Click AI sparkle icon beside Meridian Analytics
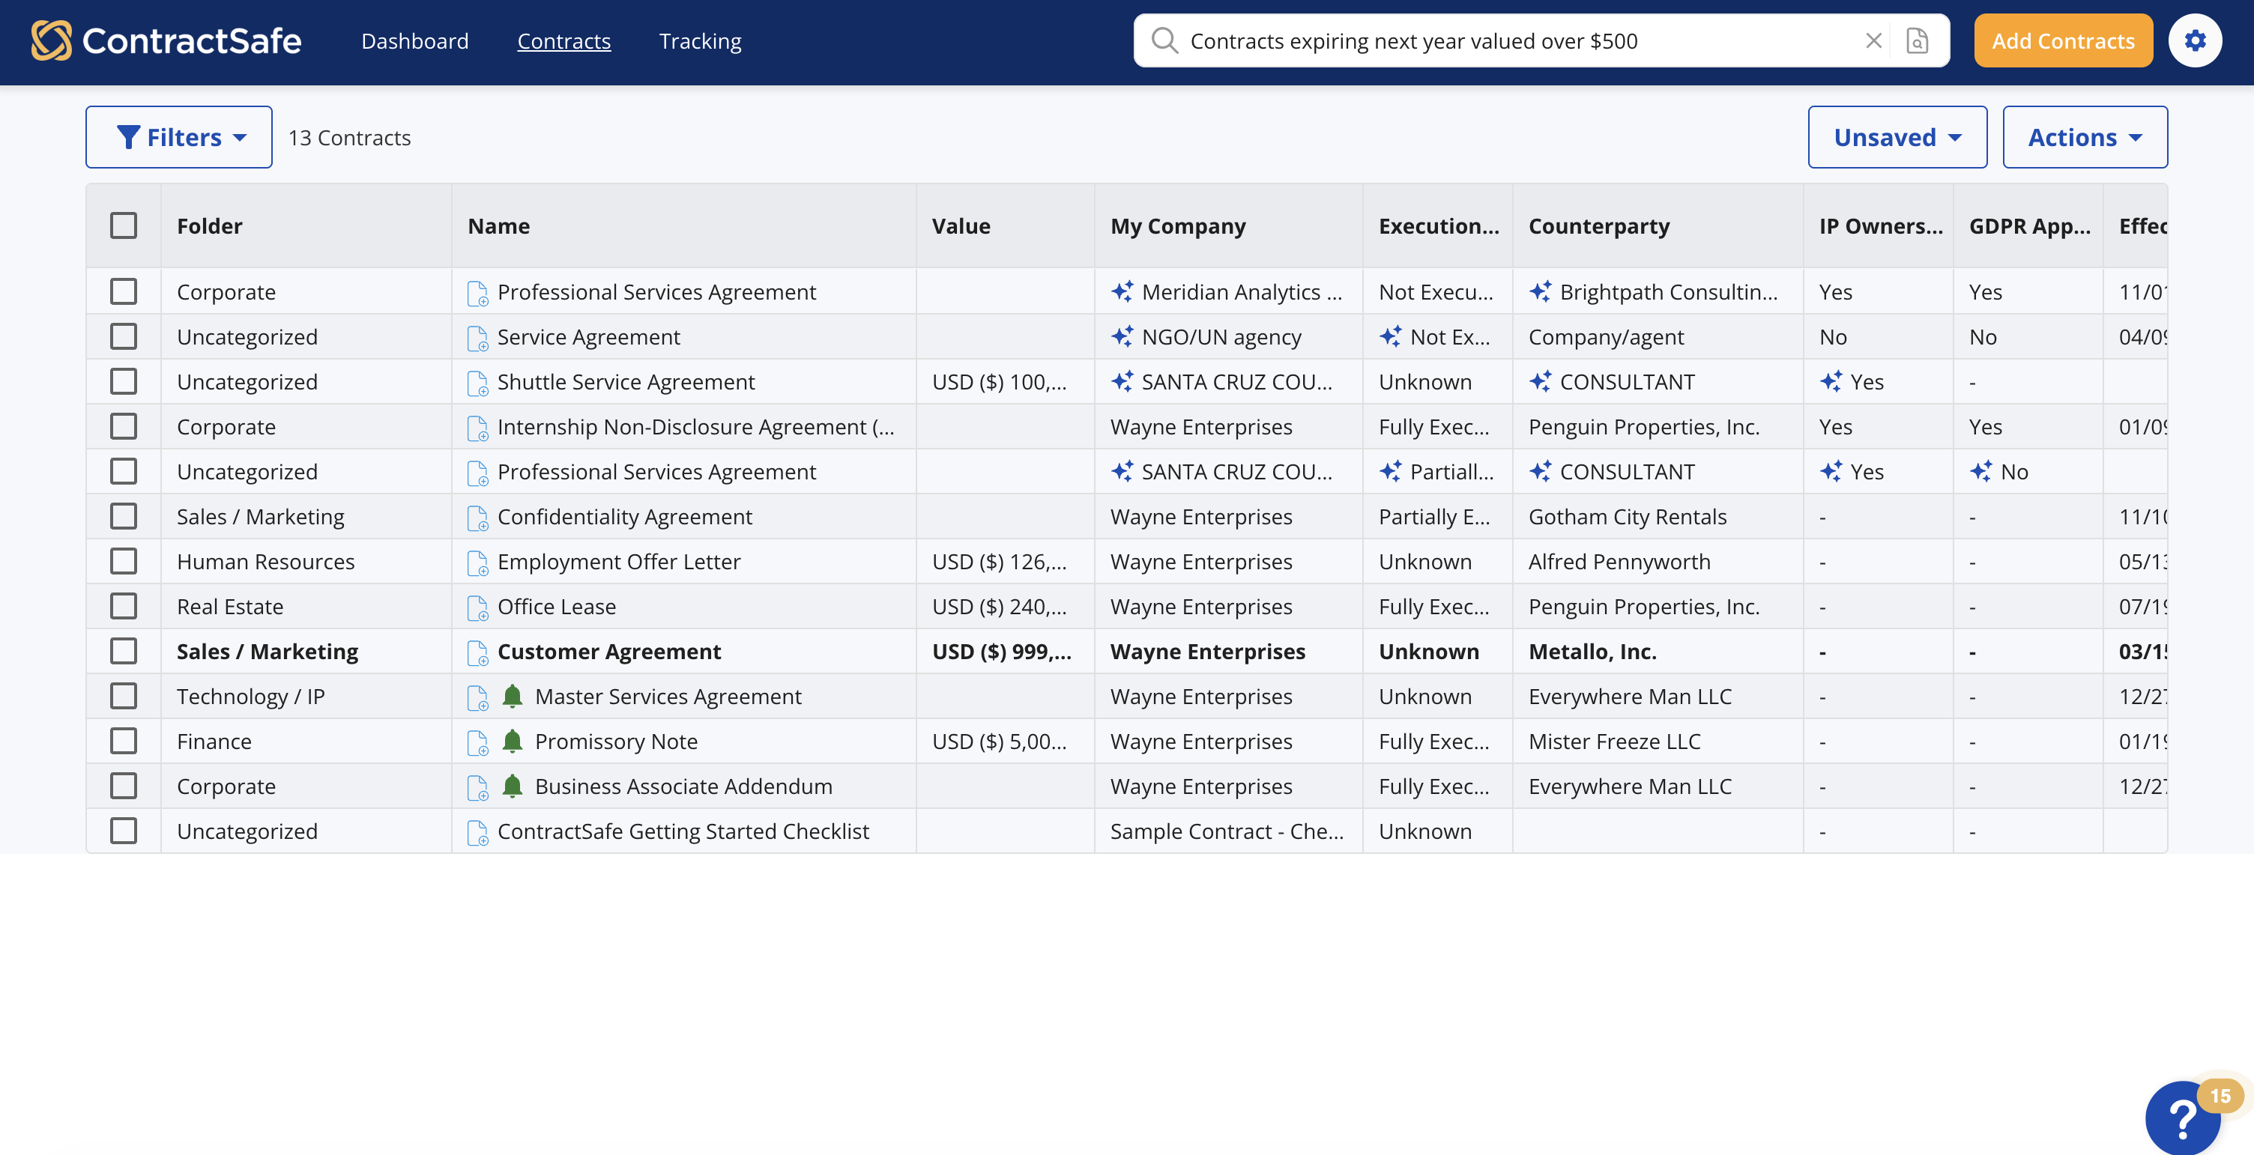The height and width of the screenshot is (1155, 2254). point(1122,291)
